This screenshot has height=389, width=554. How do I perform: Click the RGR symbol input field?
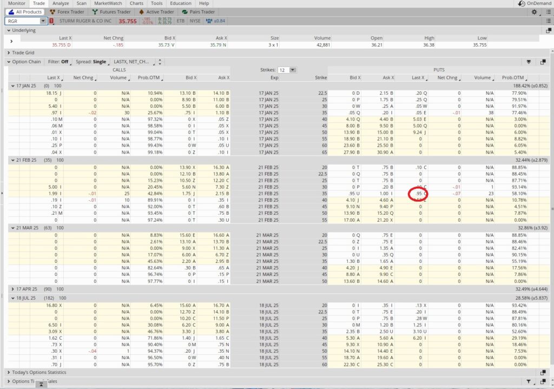tap(22, 21)
